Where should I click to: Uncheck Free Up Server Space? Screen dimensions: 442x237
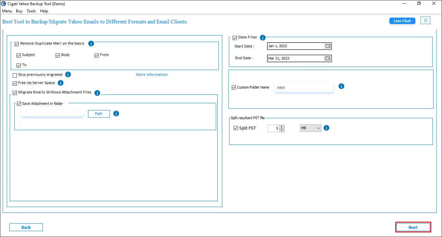[15, 83]
